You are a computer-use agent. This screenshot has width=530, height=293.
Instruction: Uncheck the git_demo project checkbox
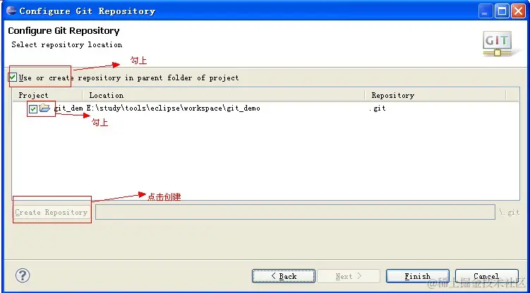[x=32, y=109]
